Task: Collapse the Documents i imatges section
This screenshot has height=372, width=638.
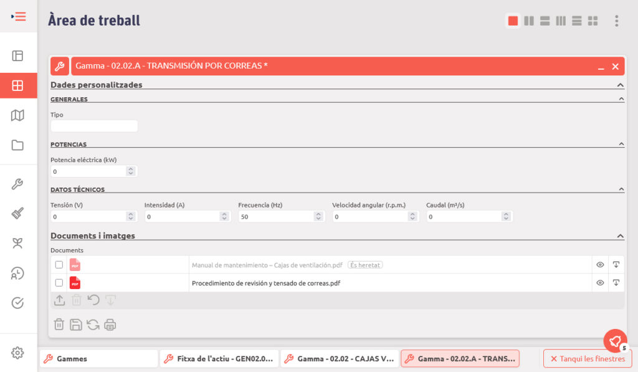Action: pos(620,236)
